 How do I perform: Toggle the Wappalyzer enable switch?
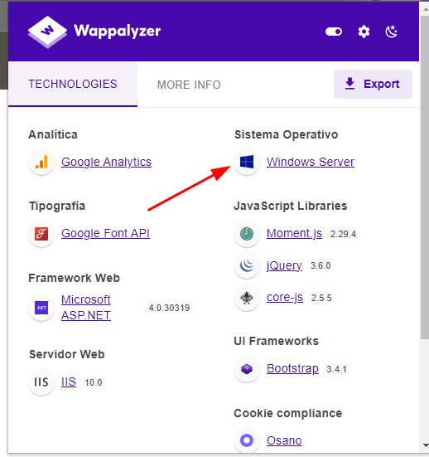[334, 32]
